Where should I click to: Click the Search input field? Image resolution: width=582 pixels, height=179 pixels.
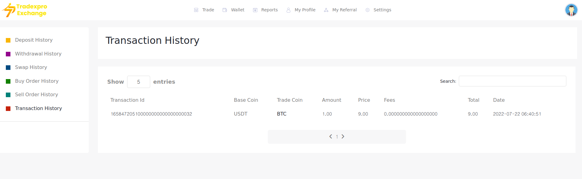512,81
